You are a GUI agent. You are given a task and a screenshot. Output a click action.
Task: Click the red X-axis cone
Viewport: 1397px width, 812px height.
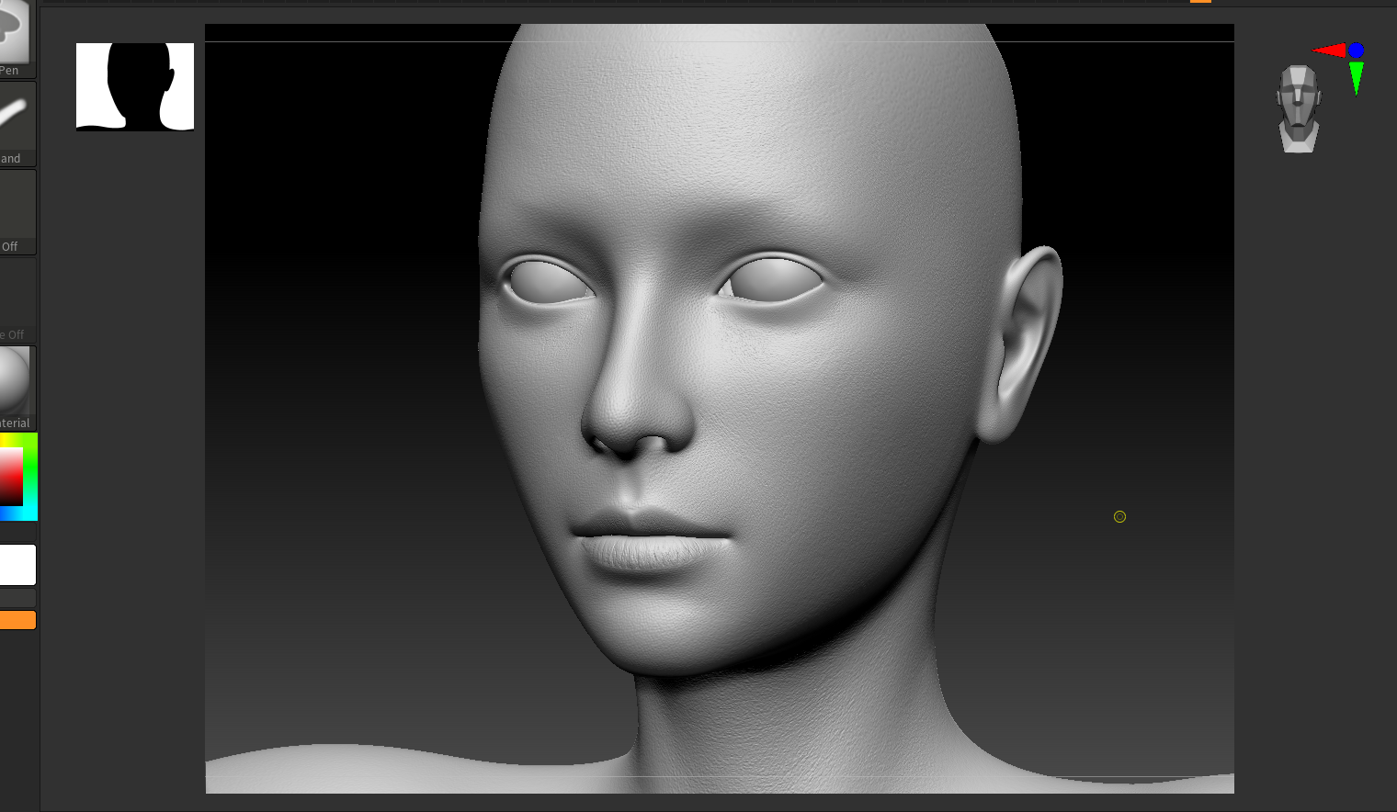(1328, 50)
